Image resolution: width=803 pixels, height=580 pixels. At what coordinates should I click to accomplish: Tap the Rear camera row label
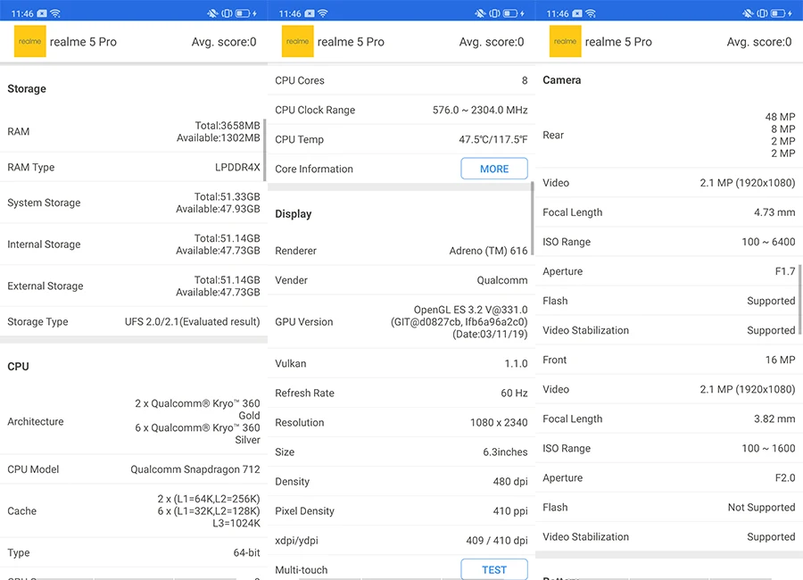[553, 135]
